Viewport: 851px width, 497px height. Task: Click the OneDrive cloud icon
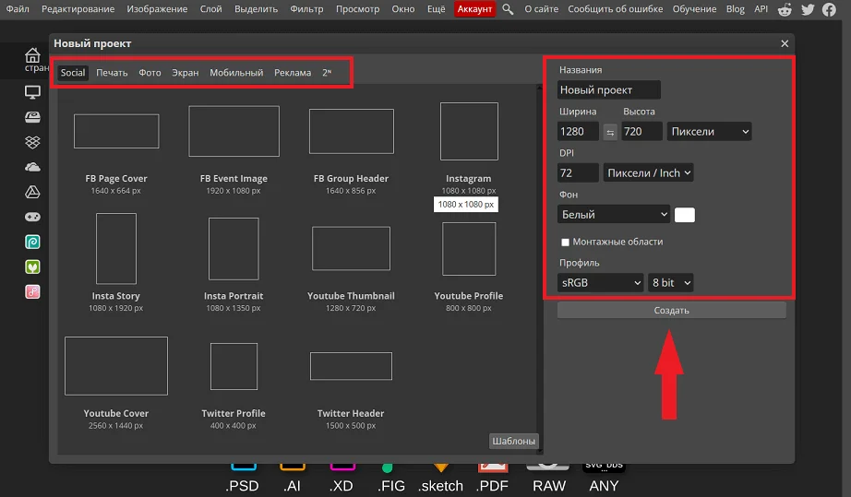[x=32, y=167]
